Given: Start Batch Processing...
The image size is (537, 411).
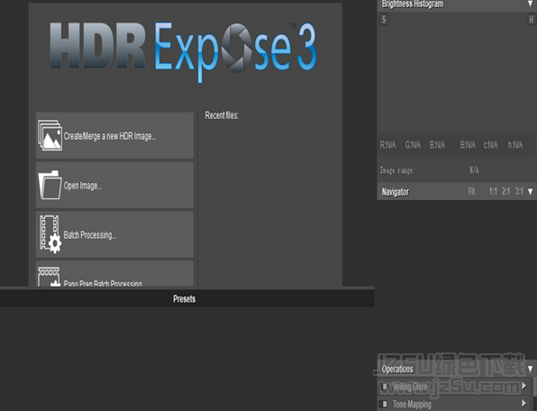Looking at the screenshot, I should [114, 234].
